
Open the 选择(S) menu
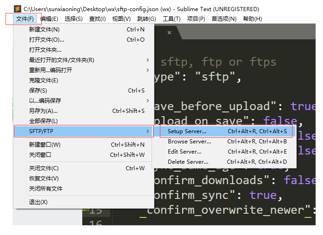click(73, 19)
